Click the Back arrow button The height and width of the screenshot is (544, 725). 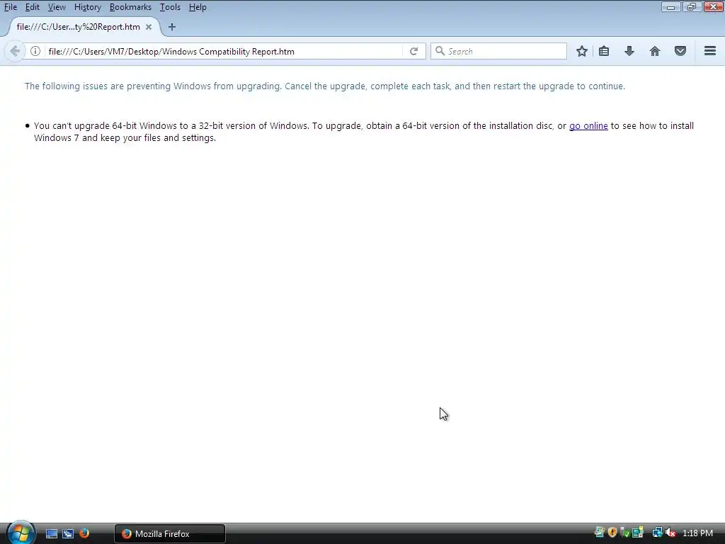(x=15, y=51)
